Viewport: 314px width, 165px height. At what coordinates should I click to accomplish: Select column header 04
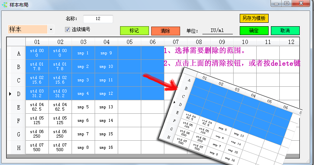pos(106,42)
